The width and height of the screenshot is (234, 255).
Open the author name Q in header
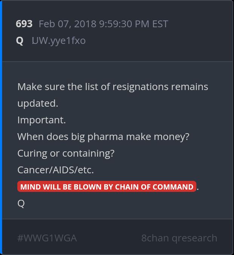click(20, 40)
